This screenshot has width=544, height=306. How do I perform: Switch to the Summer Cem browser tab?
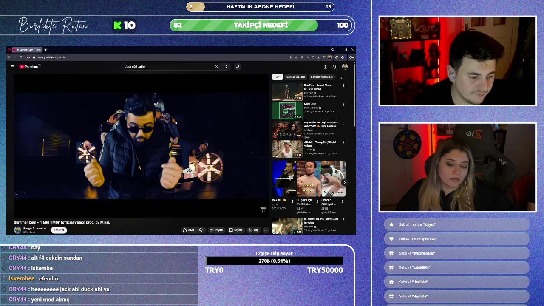pos(28,50)
